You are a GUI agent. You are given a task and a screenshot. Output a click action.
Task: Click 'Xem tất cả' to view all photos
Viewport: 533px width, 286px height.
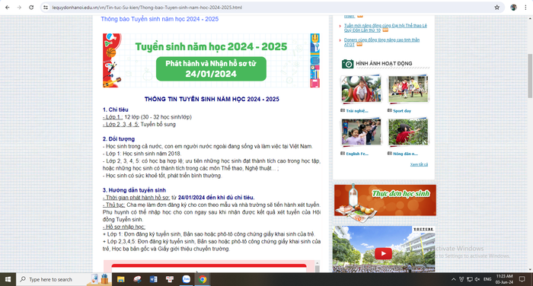[x=419, y=164]
